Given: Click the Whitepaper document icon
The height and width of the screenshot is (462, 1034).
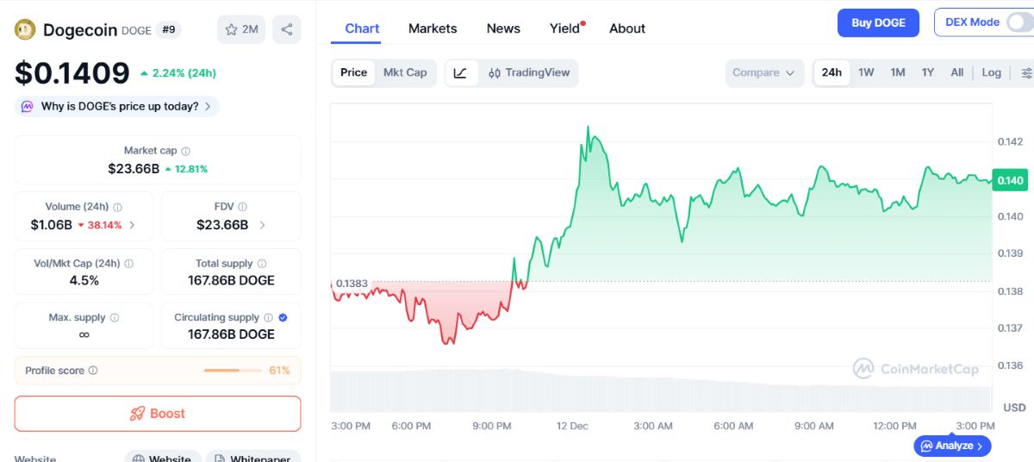Looking at the screenshot, I should [x=220, y=459].
